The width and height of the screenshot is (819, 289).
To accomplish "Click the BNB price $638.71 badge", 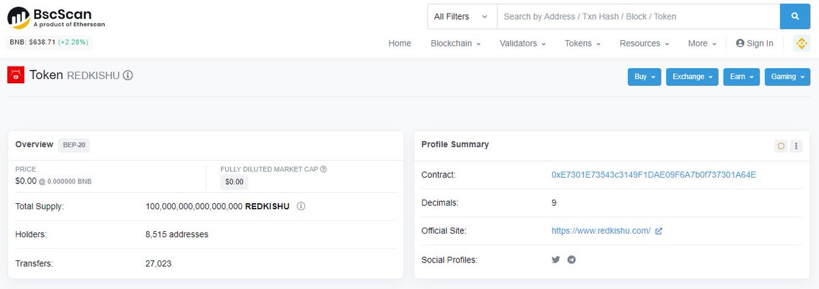I will pyautogui.click(x=48, y=42).
